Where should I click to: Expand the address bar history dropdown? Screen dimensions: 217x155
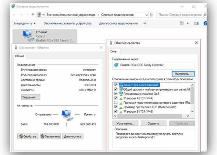point(146,15)
